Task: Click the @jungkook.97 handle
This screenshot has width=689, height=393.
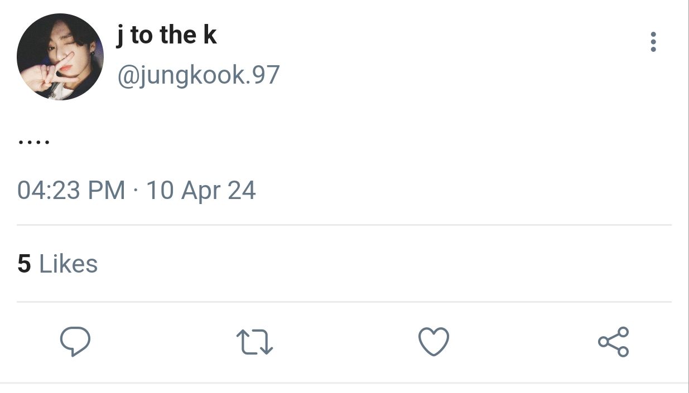Action: pyautogui.click(x=198, y=75)
